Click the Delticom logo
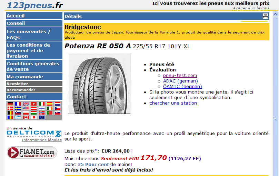Image resolution: width=279 pixels, height=176 pixels. pos(34,133)
